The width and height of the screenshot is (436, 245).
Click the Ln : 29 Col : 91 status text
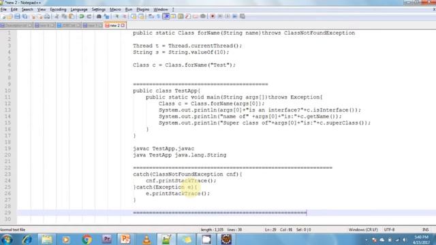coord(279,230)
